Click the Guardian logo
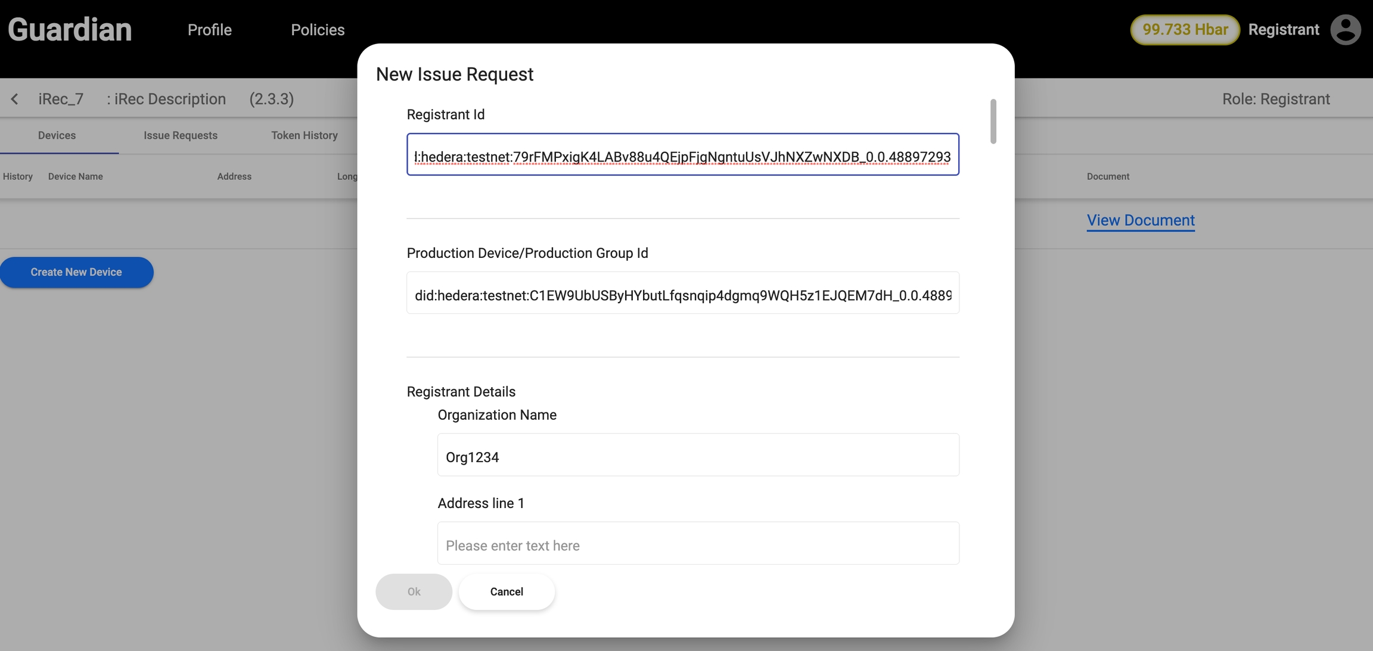Image resolution: width=1373 pixels, height=651 pixels. click(70, 30)
